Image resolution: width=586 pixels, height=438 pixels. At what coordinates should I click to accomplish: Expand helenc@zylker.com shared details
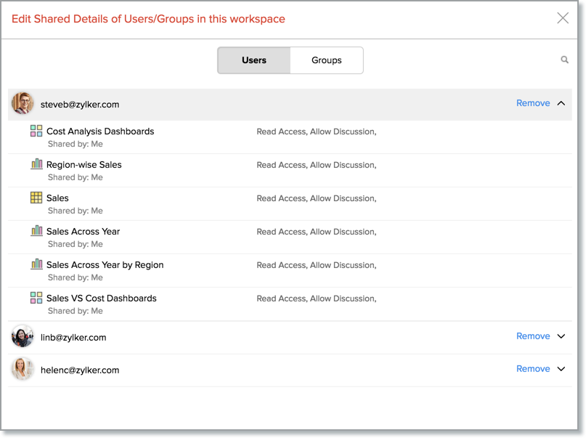(x=561, y=369)
